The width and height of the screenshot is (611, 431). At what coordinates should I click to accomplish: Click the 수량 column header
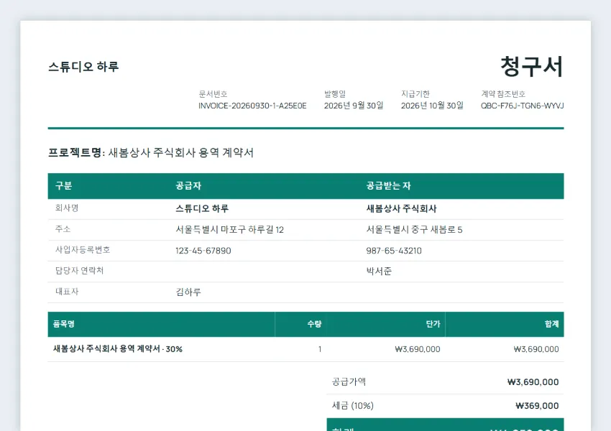(x=314, y=324)
